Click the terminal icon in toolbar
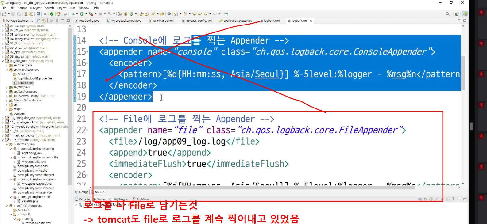487x224 pixels. coord(38,14)
